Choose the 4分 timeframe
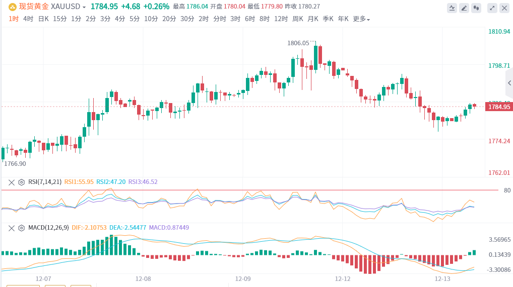This screenshot has width=513, height=287. (120, 19)
